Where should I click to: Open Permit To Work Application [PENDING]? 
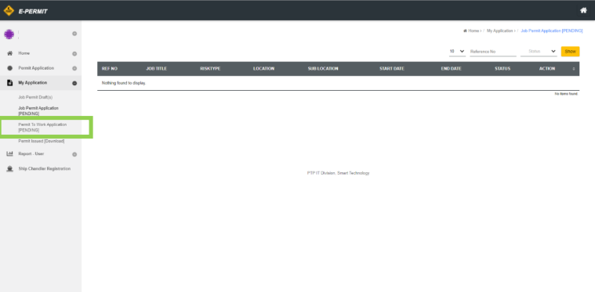42,128
